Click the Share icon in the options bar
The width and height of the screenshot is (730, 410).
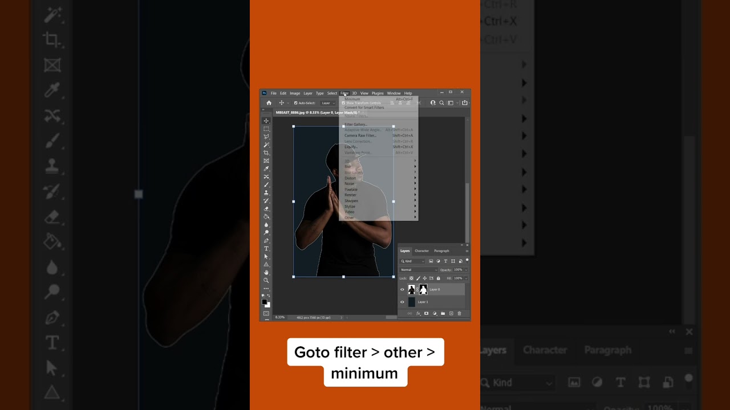465,103
